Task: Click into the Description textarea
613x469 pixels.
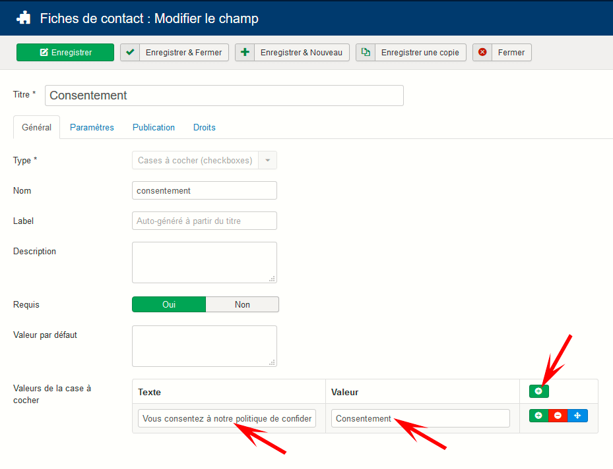Action: tap(205, 263)
